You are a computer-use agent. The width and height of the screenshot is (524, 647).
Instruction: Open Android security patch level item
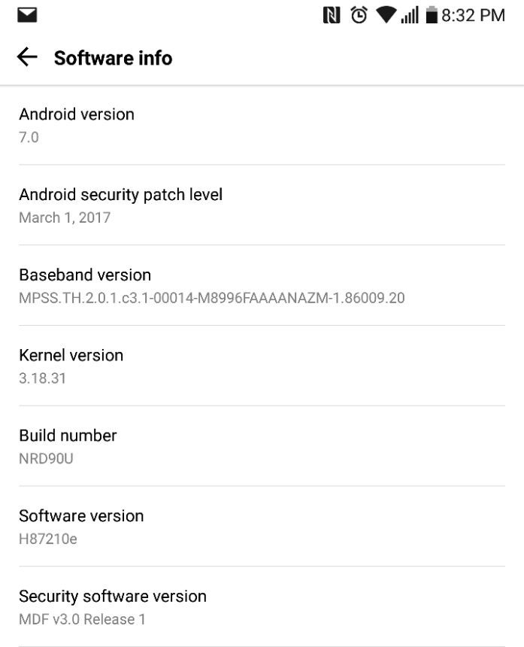[x=262, y=205]
